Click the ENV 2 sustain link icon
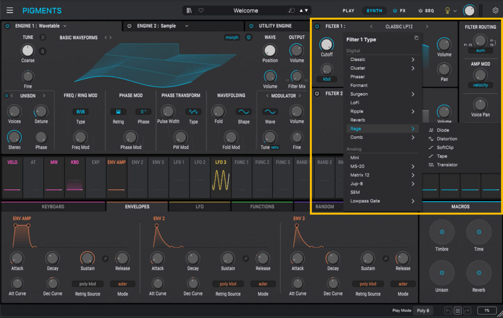503x318 pixels. click(246, 258)
